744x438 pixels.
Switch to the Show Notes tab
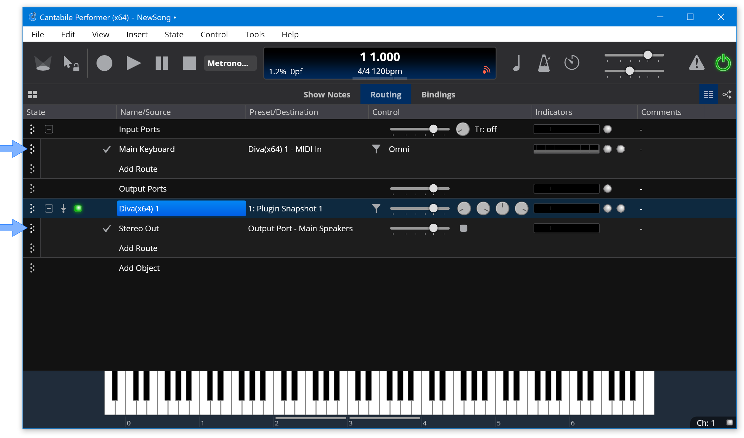(327, 94)
